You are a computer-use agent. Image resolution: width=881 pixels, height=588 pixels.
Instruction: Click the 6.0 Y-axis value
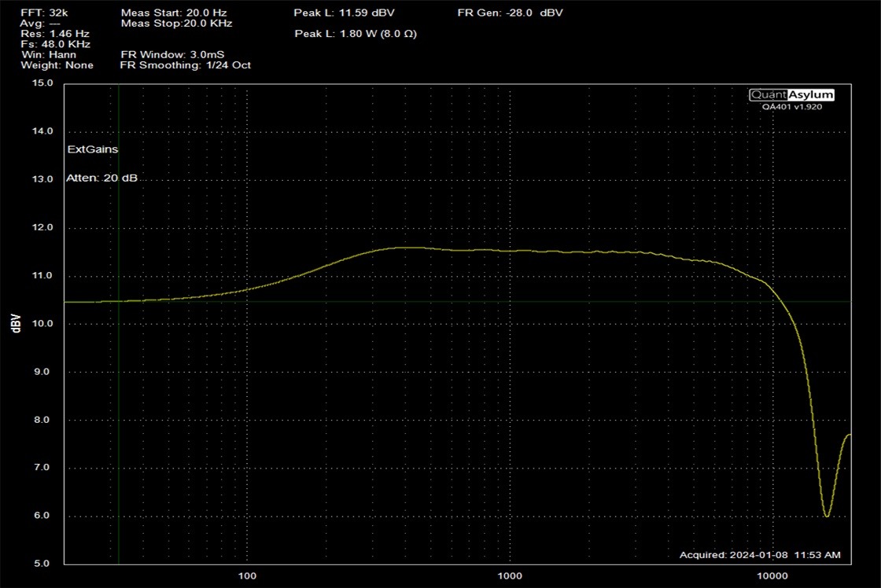click(x=42, y=516)
